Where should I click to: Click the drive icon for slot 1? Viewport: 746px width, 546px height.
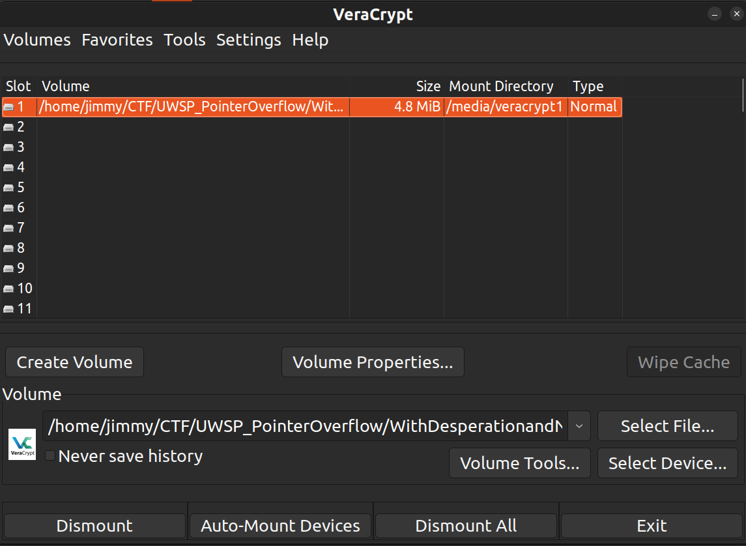tap(8, 107)
